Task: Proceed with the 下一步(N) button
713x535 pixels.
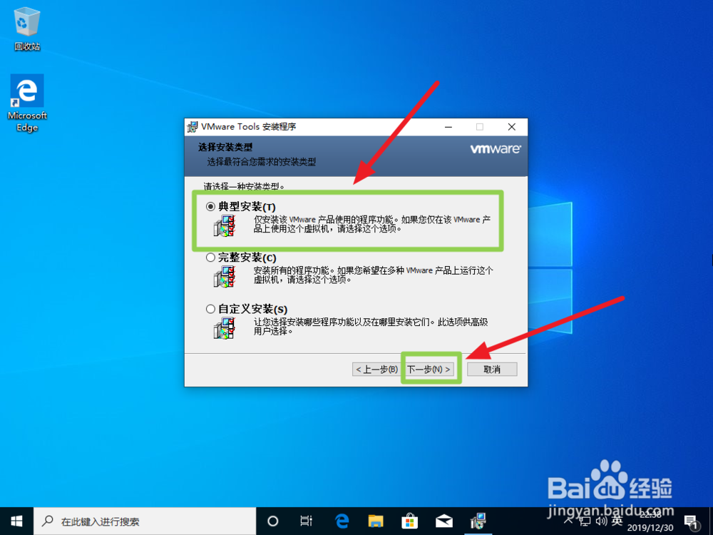Action: 429,369
